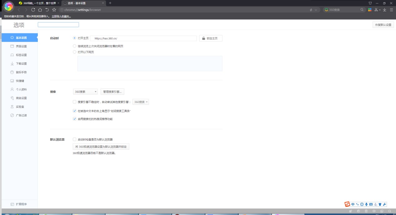
Task: Open the colorful app grid extension icon
Action: 370,10
